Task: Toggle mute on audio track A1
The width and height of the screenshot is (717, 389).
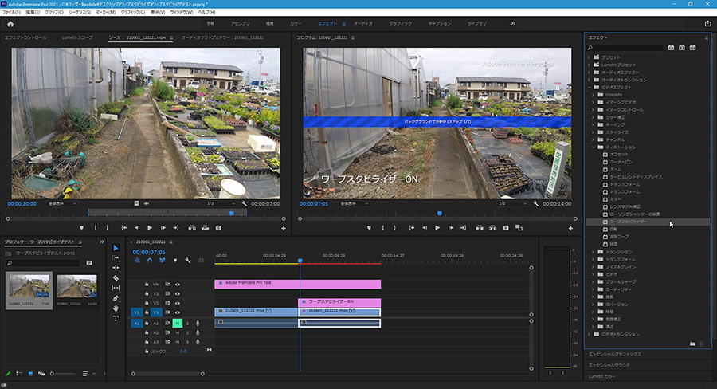Action: point(178,323)
